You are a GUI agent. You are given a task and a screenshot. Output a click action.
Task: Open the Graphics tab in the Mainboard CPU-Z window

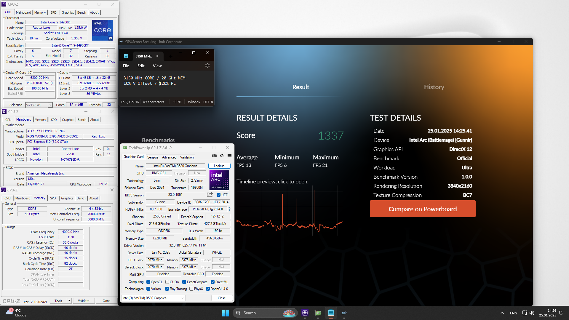click(x=68, y=120)
